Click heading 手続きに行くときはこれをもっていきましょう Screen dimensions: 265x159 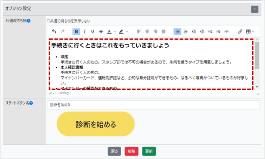(x=110, y=45)
